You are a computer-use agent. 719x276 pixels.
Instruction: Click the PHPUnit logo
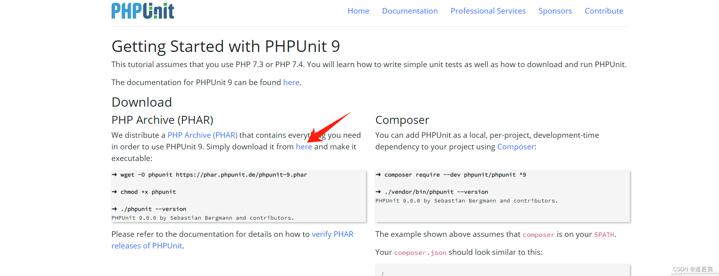point(143,11)
